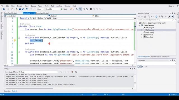Click the Collapse All icon in Solution Explorer
Viewport: 179px width, 100px height.
coord(159,17)
